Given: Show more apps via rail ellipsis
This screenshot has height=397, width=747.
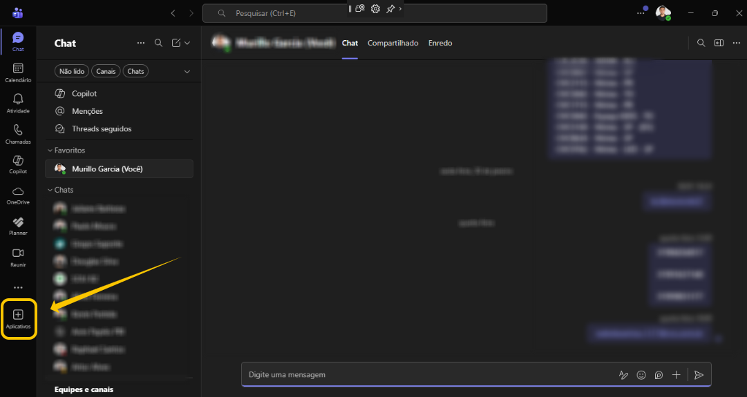Looking at the screenshot, I should coord(18,287).
